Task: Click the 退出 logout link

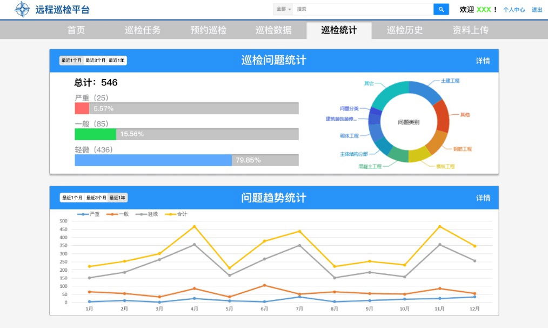Action: click(x=537, y=10)
